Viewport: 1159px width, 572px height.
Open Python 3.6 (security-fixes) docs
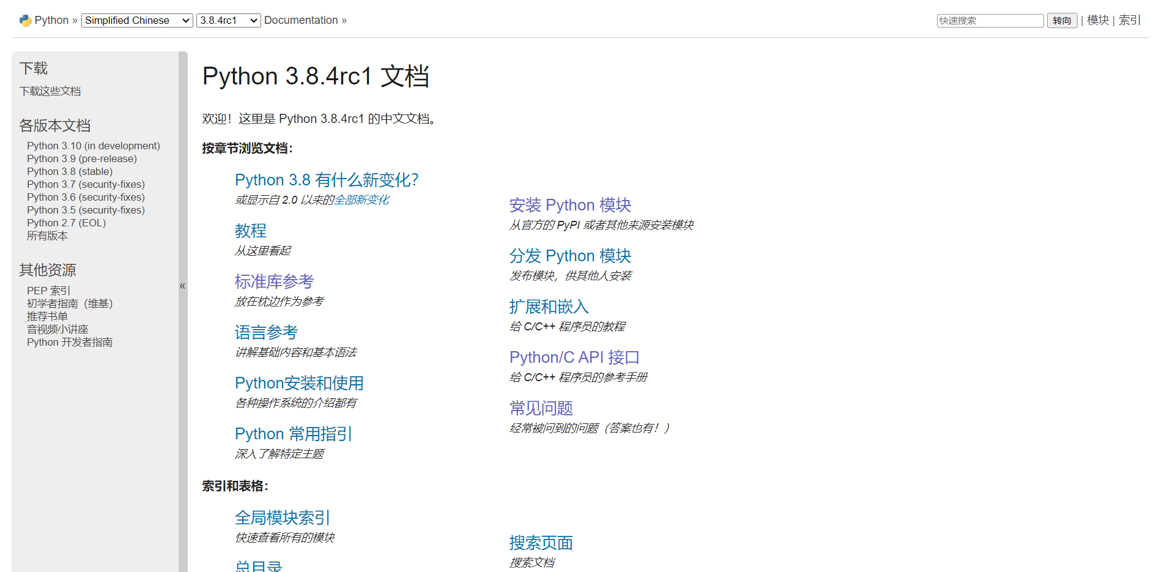86,197
